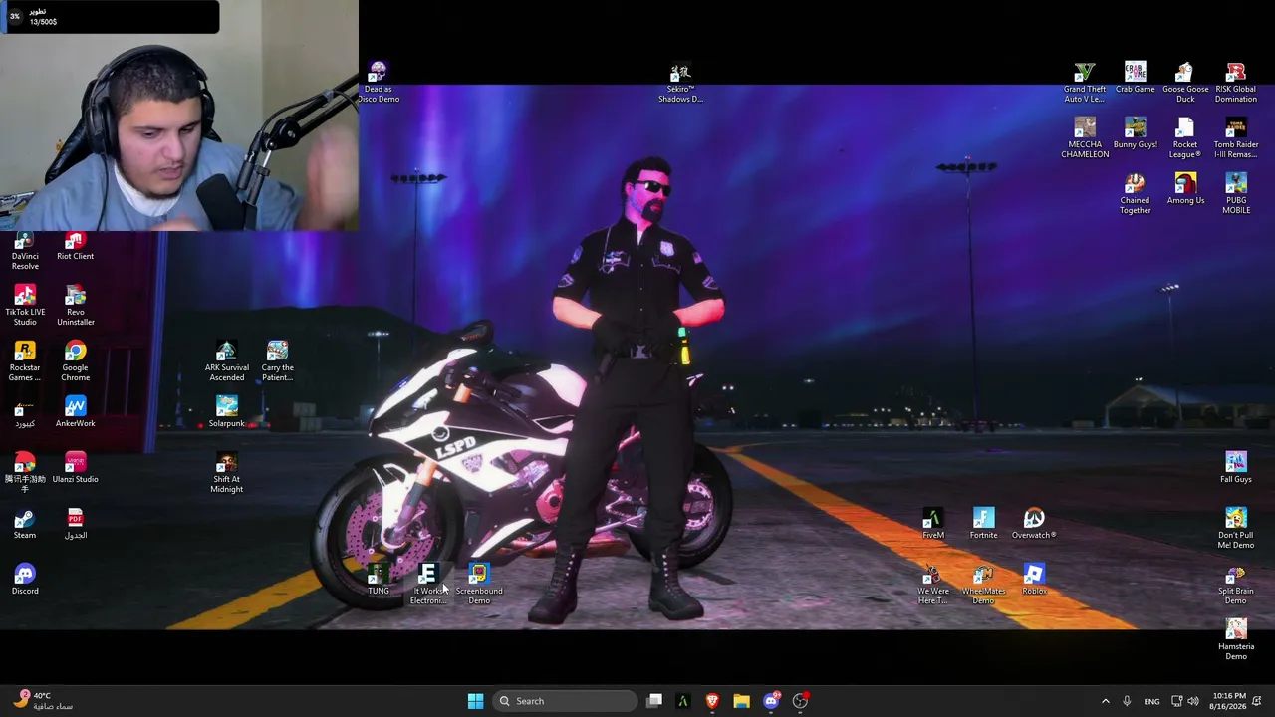The image size is (1275, 717).
Task: Click the FiveM desktop shortcut
Action: coord(933,524)
